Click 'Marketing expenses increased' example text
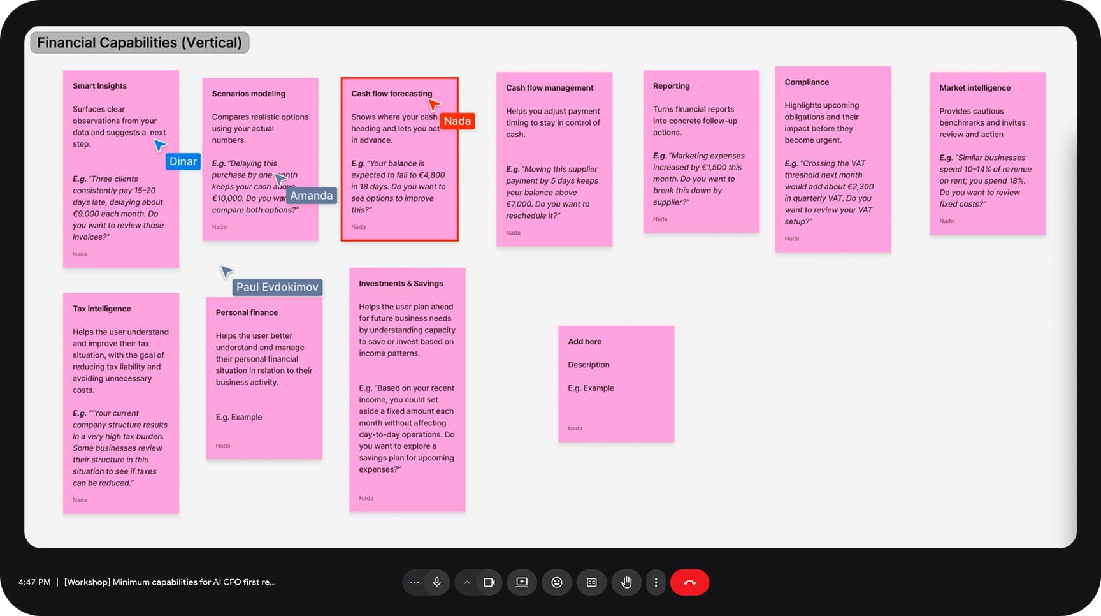The image size is (1101, 616). [x=699, y=179]
